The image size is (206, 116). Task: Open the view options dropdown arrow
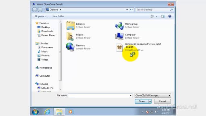[156, 16]
